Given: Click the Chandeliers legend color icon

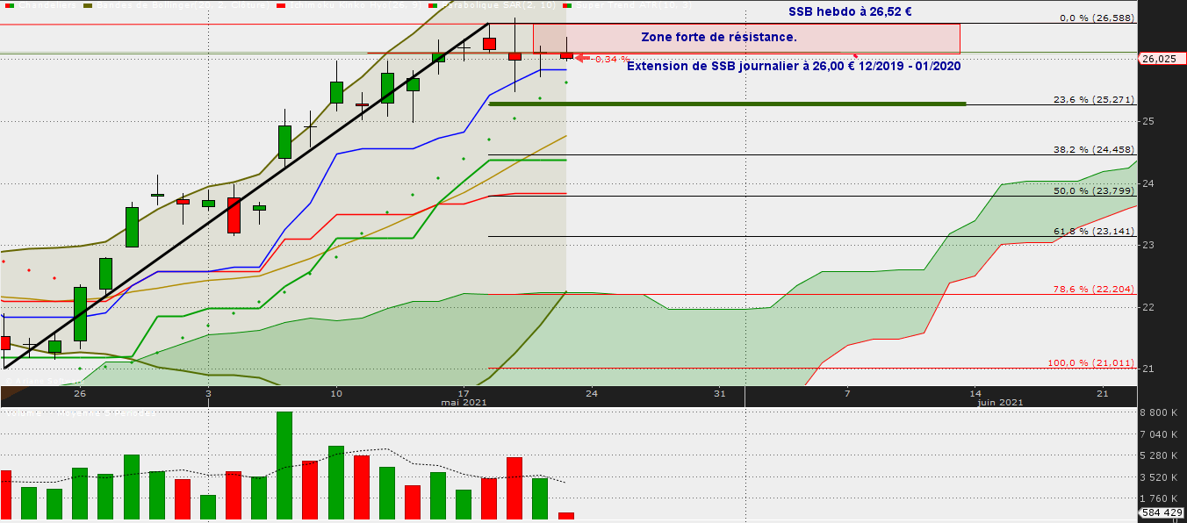Looking at the screenshot, I should click(10, 5).
